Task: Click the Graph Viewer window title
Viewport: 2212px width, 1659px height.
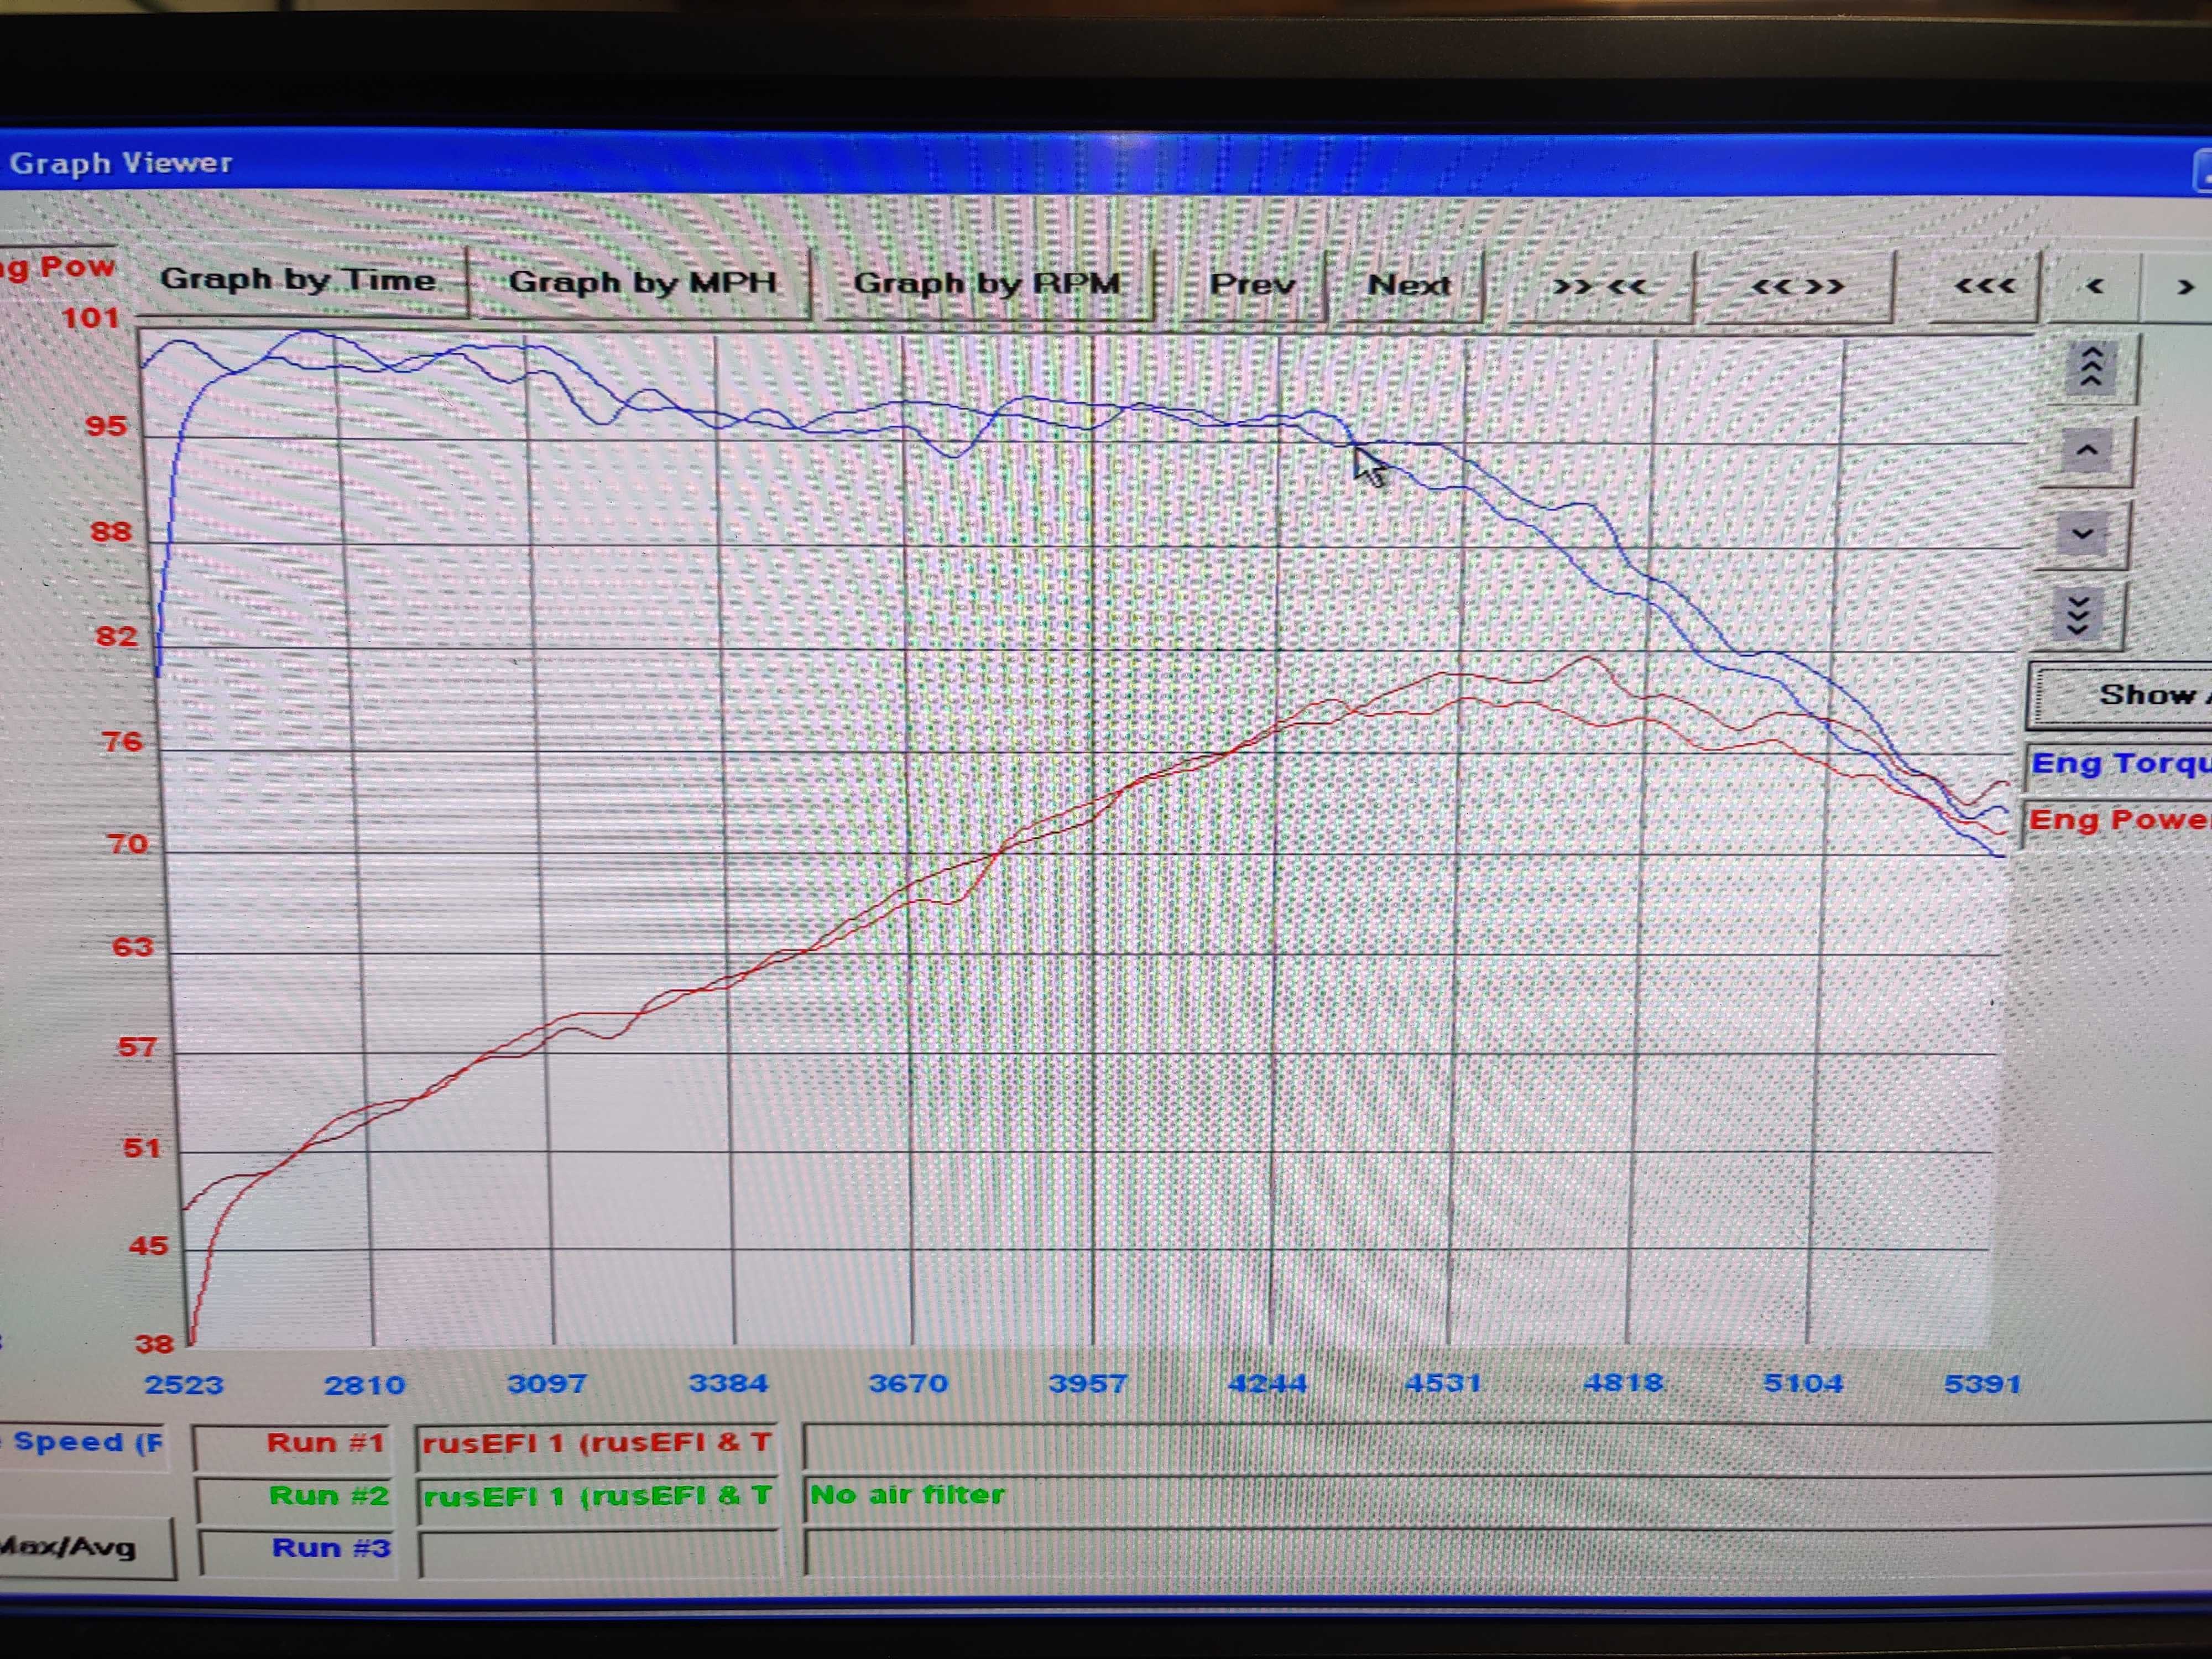Action: click(x=121, y=163)
